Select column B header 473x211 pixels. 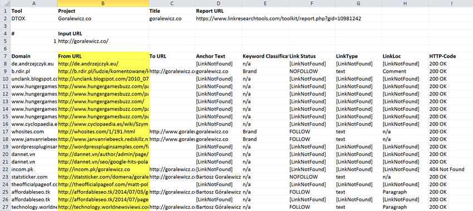tap(103, 3)
